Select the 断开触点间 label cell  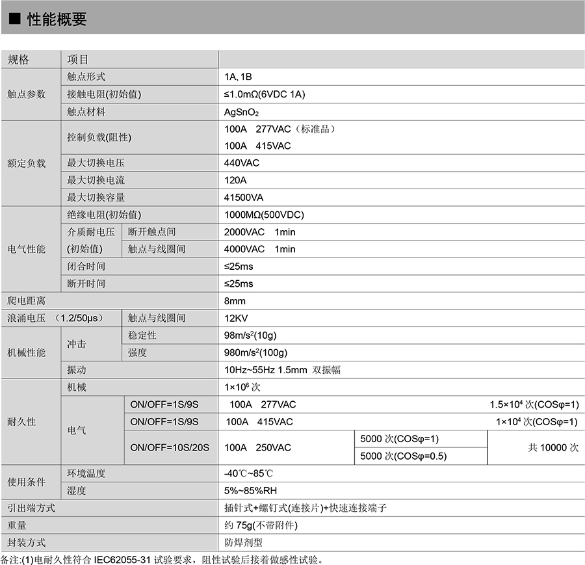151,232
